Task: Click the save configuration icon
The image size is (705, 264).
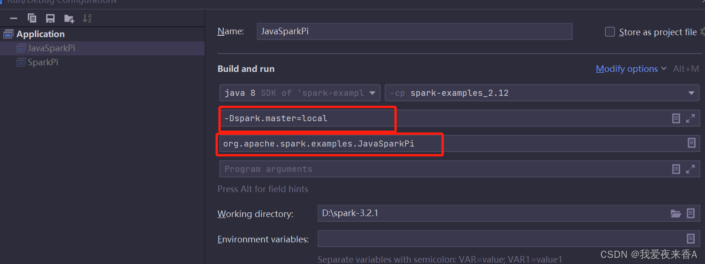Action: (x=50, y=18)
